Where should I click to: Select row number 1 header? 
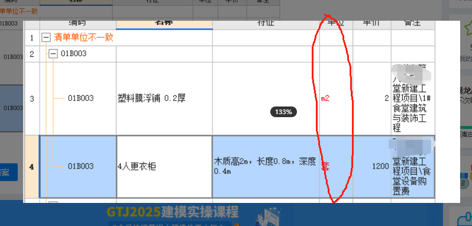click(32, 38)
